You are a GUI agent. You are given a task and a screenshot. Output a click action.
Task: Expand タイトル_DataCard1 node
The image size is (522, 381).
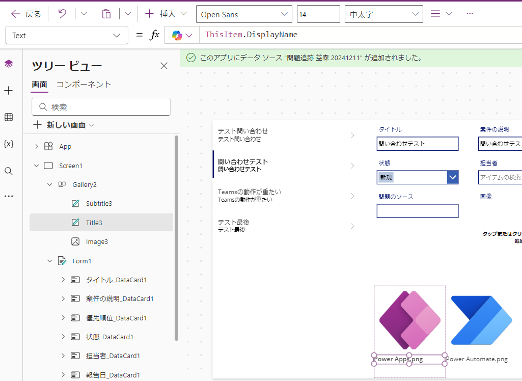[x=63, y=280]
